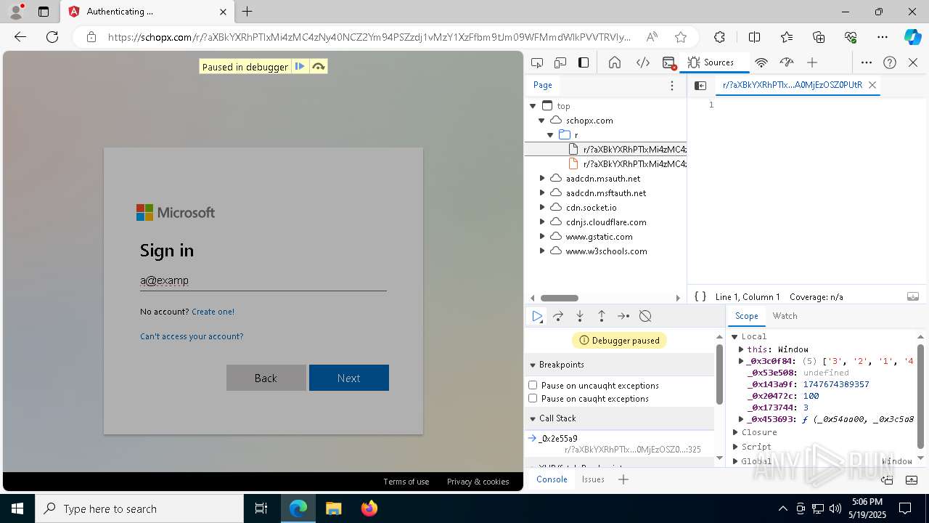This screenshot has width=929, height=523.
Task: Step over from the page overlay banner
Action: (x=318, y=66)
